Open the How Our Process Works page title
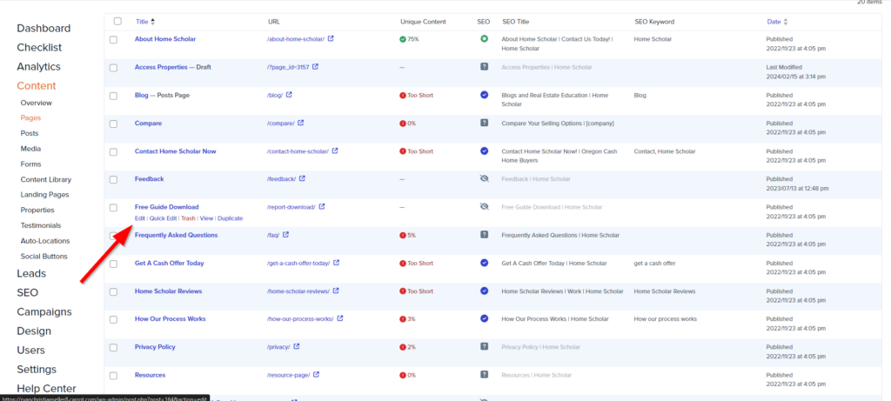 click(x=171, y=318)
